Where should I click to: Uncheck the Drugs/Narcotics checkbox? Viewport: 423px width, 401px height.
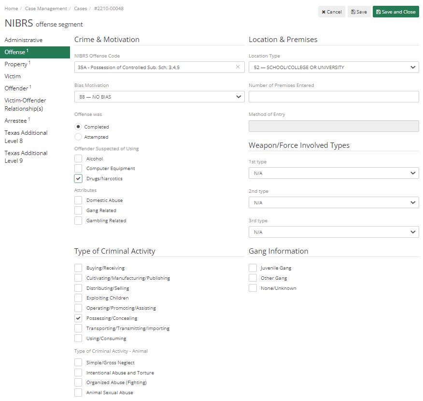78,178
